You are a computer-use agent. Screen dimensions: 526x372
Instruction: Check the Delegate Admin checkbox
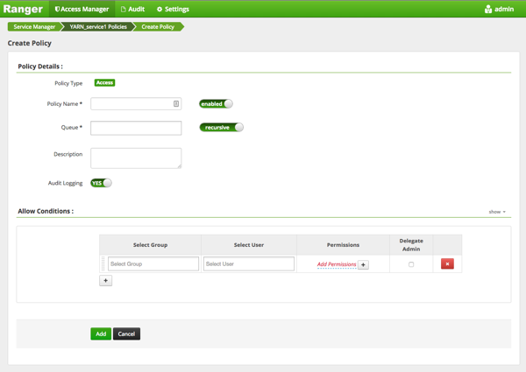411,264
